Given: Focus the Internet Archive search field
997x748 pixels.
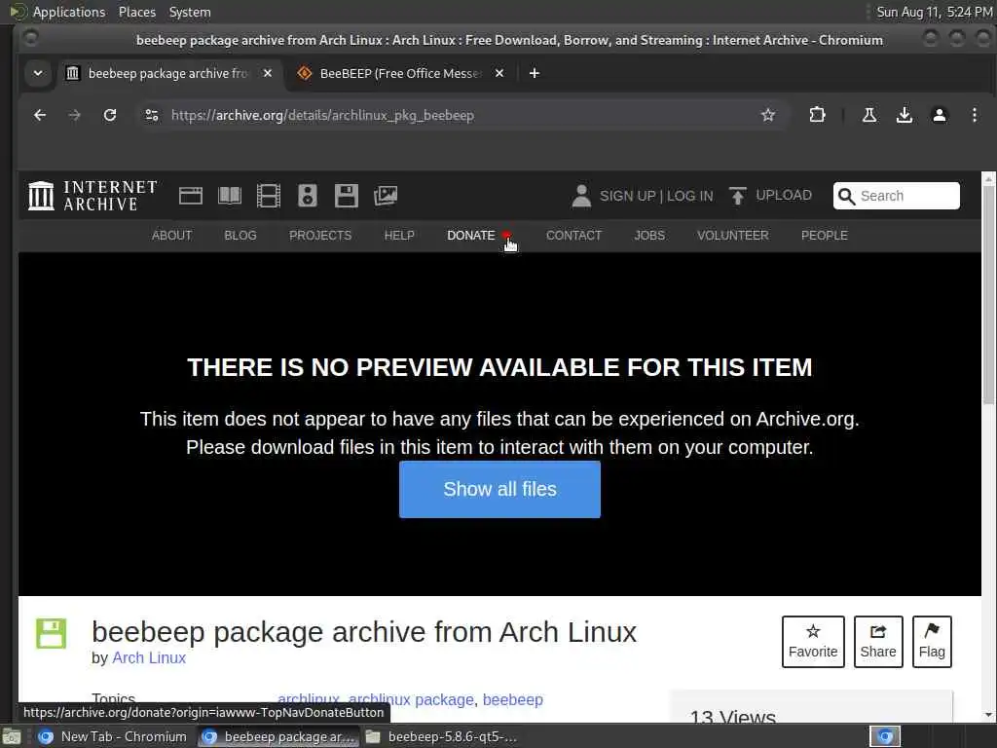Looking at the screenshot, I should pos(896,196).
